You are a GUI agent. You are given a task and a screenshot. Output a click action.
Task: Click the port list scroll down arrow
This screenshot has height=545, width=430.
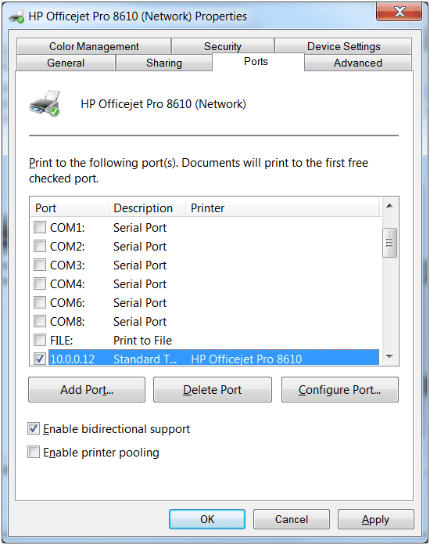389,356
